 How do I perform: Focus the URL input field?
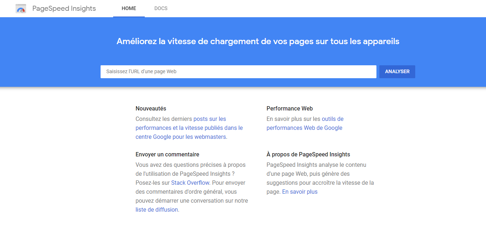(x=239, y=72)
